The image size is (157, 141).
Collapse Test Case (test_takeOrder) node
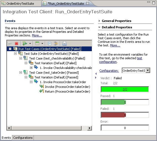(21, 73)
